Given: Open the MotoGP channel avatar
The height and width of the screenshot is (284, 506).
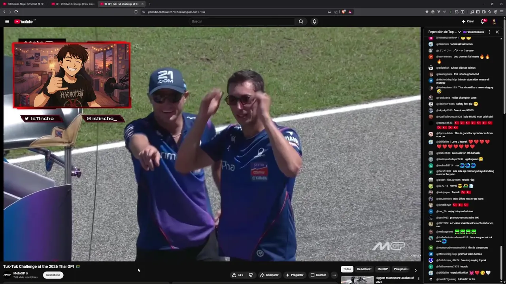Looking at the screenshot, I should tap(7, 275).
